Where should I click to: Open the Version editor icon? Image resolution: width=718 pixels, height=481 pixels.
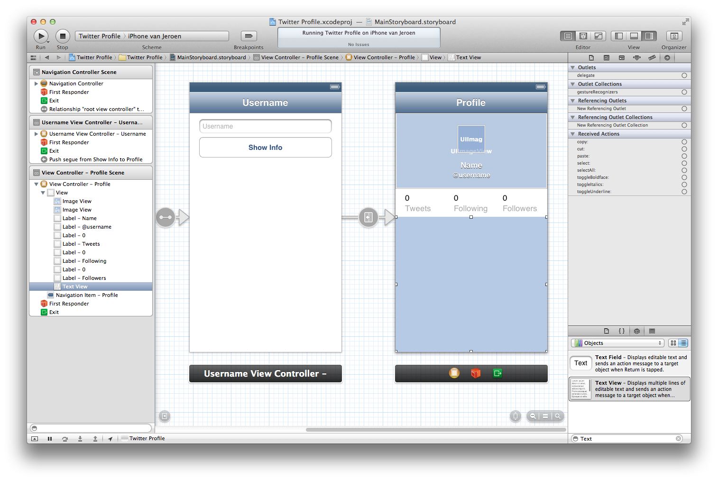[x=598, y=36]
